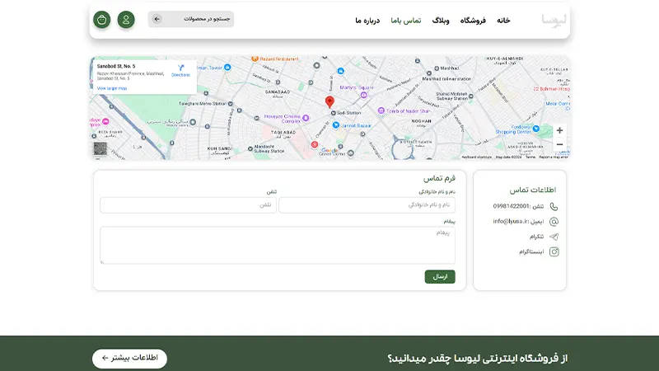Click the phone icon in contact info

coord(554,207)
